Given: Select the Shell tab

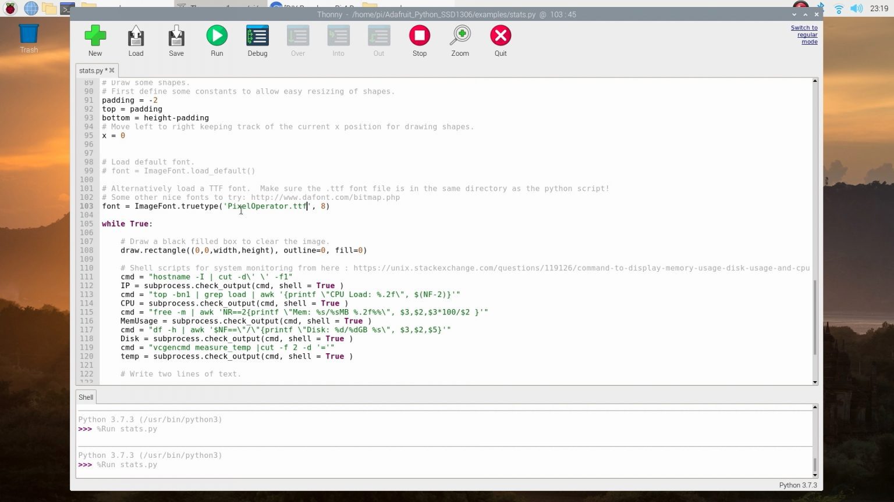Looking at the screenshot, I should coord(86,397).
